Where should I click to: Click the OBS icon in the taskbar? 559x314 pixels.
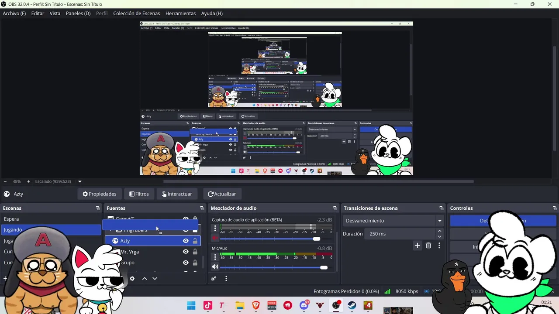(336, 305)
